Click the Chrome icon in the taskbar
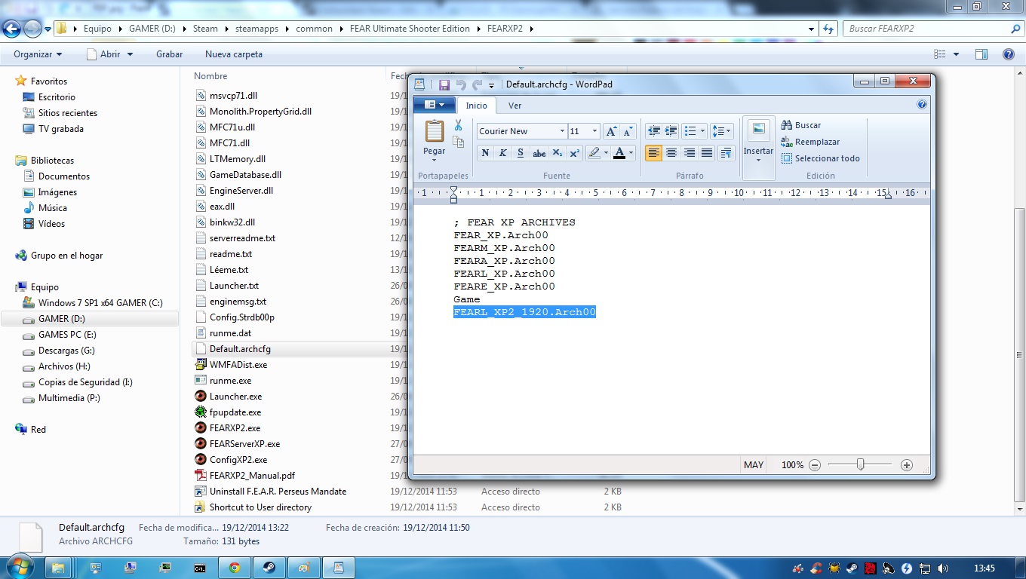Viewport: 1026px width, 579px height. click(235, 568)
